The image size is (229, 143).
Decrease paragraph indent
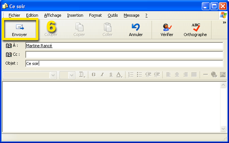148,75
